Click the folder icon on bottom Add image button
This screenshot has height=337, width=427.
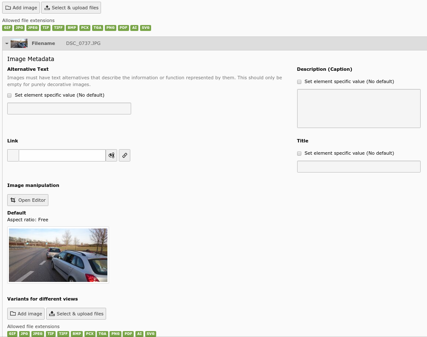coord(13,313)
